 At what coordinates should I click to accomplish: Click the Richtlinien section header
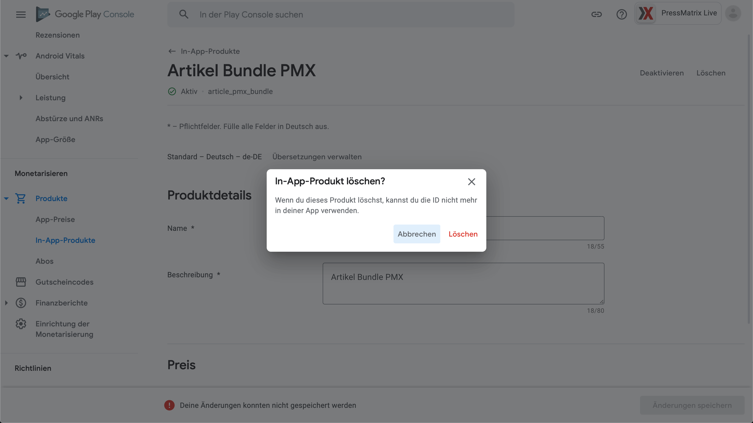[33, 368]
